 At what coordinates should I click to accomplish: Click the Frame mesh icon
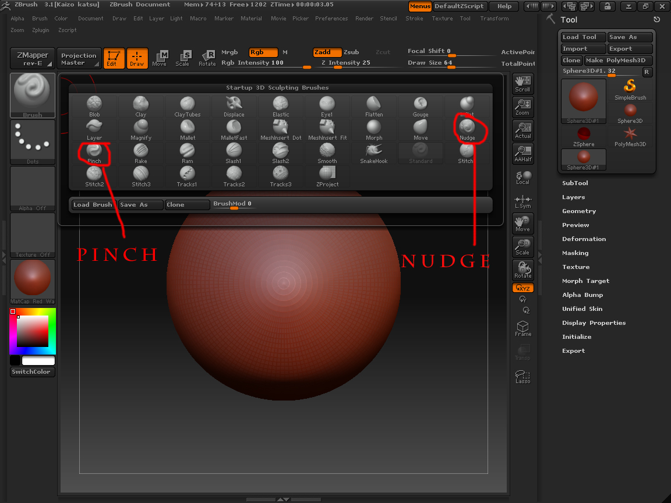pos(522,328)
